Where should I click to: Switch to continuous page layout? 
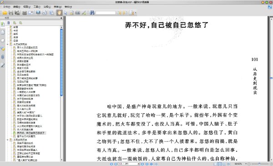pyautogui.click(x=220, y=164)
